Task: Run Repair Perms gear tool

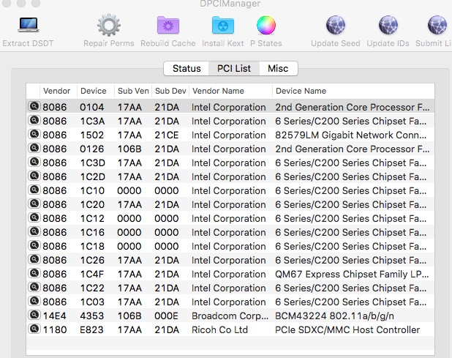Action: [108, 26]
